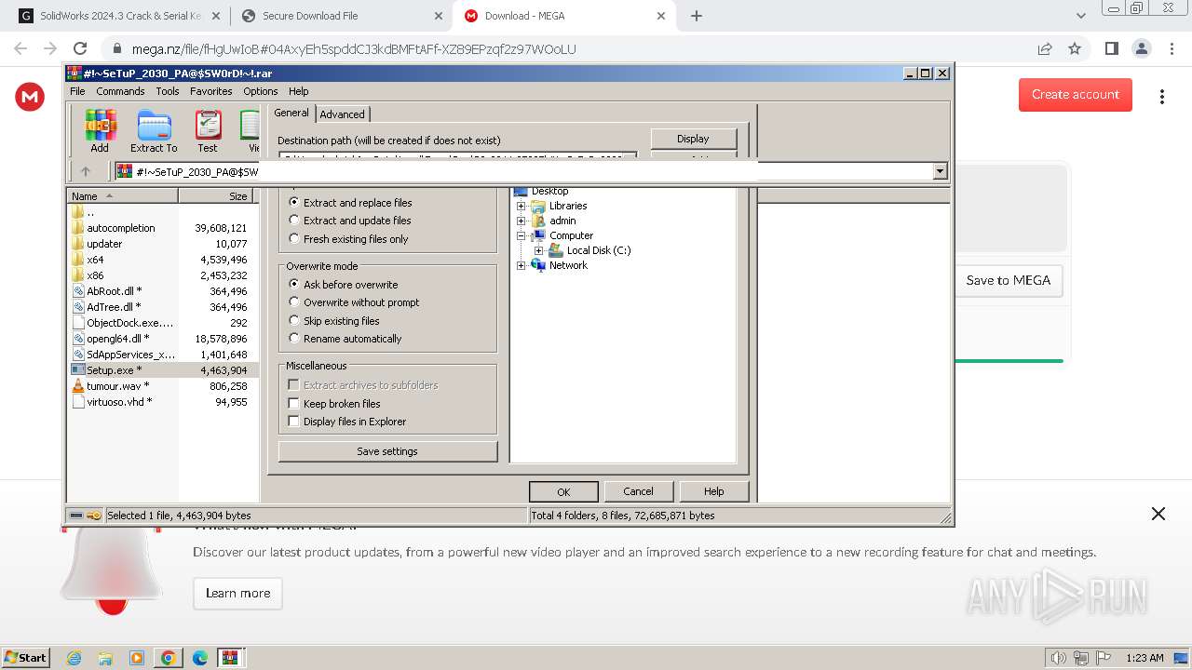Expand Local Disk (C:) node
Image resolution: width=1192 pixels, height=670 pixels.
click(x=539, y=250)
